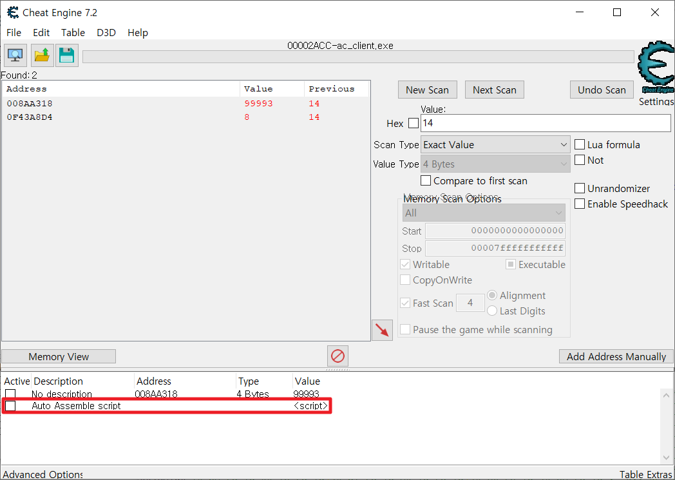This screenshot has width=675, height=480.
Task: Open the Scan Type dropdown
Action: point(495,145)
